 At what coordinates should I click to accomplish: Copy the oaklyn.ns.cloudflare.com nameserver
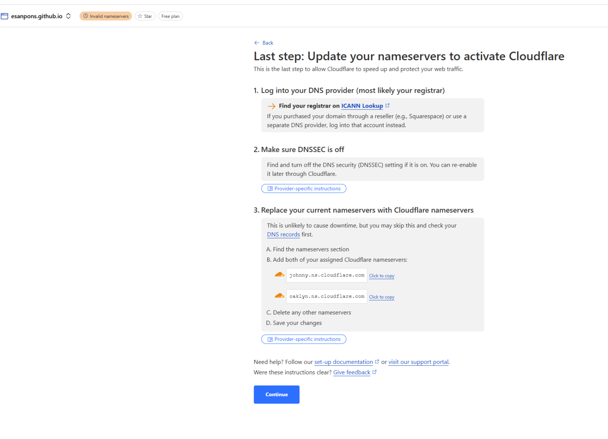coord(381,297)
